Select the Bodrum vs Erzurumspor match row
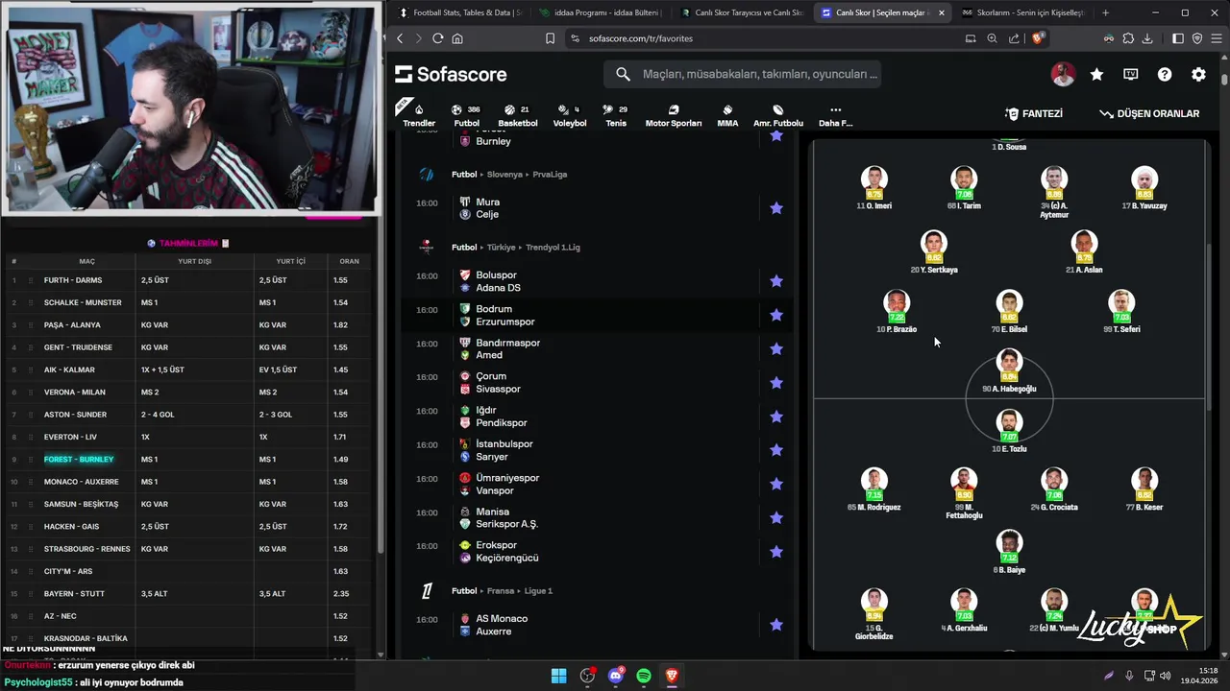The image size is (1230, 691). (x=597, y=315)
